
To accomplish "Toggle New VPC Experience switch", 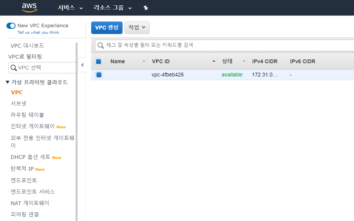I will (11, 26).
